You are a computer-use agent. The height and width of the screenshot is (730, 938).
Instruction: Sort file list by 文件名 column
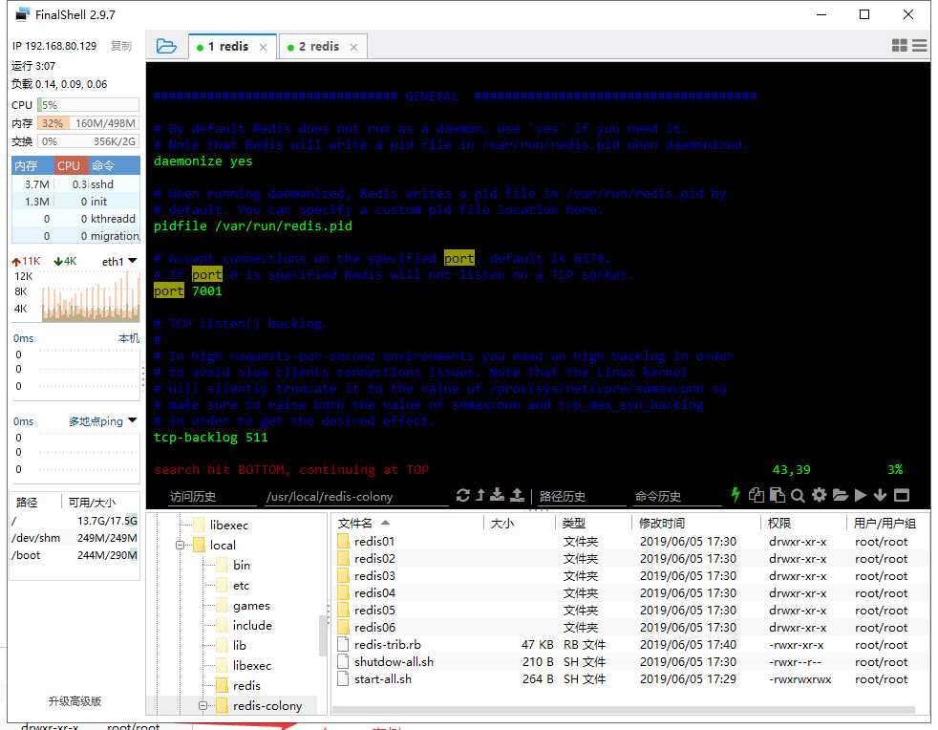click(407, 524)
